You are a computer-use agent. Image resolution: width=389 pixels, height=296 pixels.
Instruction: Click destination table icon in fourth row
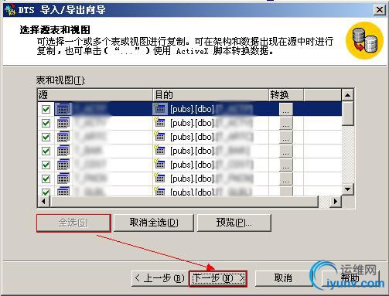click(x=160, y=150)
